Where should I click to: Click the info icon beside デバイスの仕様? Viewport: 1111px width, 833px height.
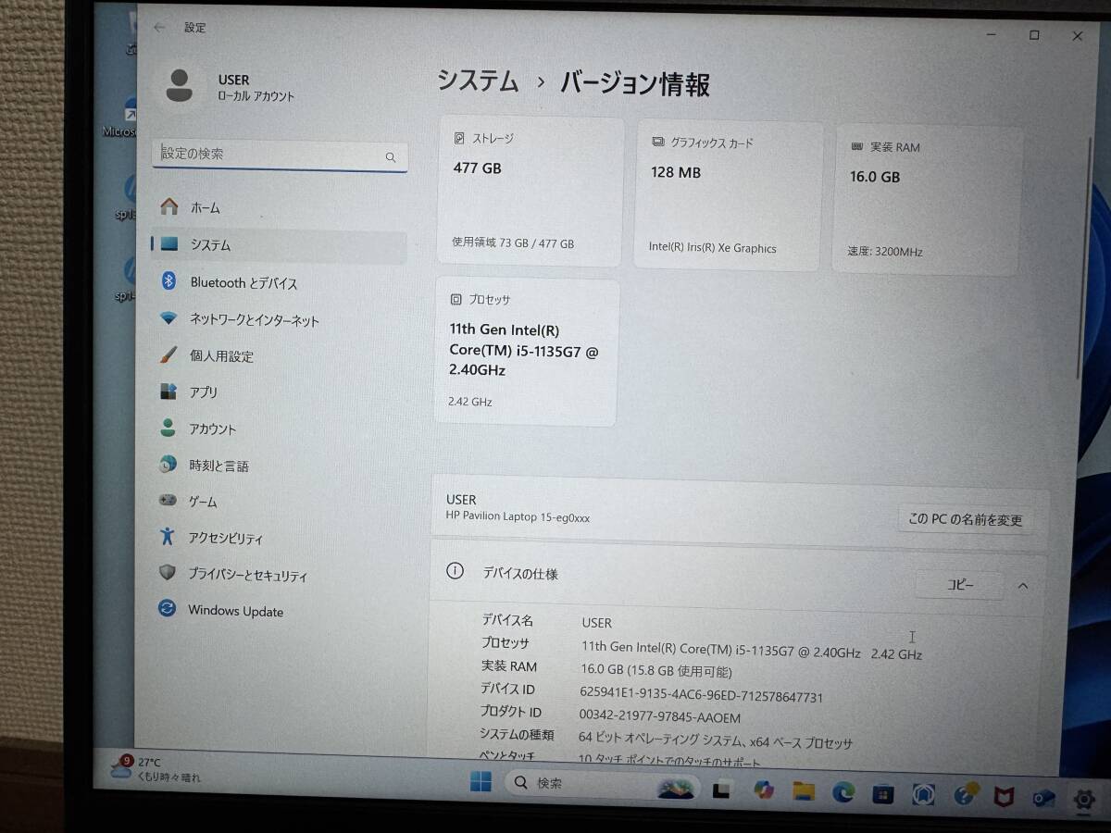coord(455,571)
